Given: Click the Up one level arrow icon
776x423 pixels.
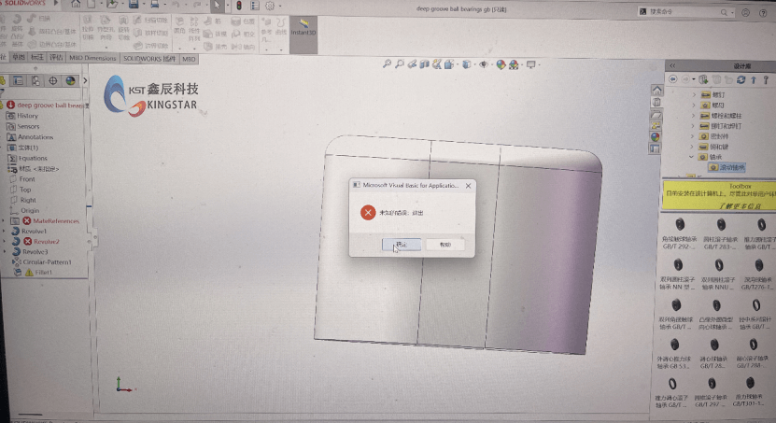Looking at the screenshot, I should tap(754, 79).
